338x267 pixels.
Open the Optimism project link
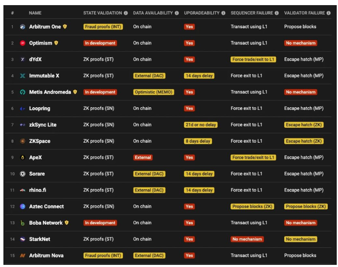point(41,43)
